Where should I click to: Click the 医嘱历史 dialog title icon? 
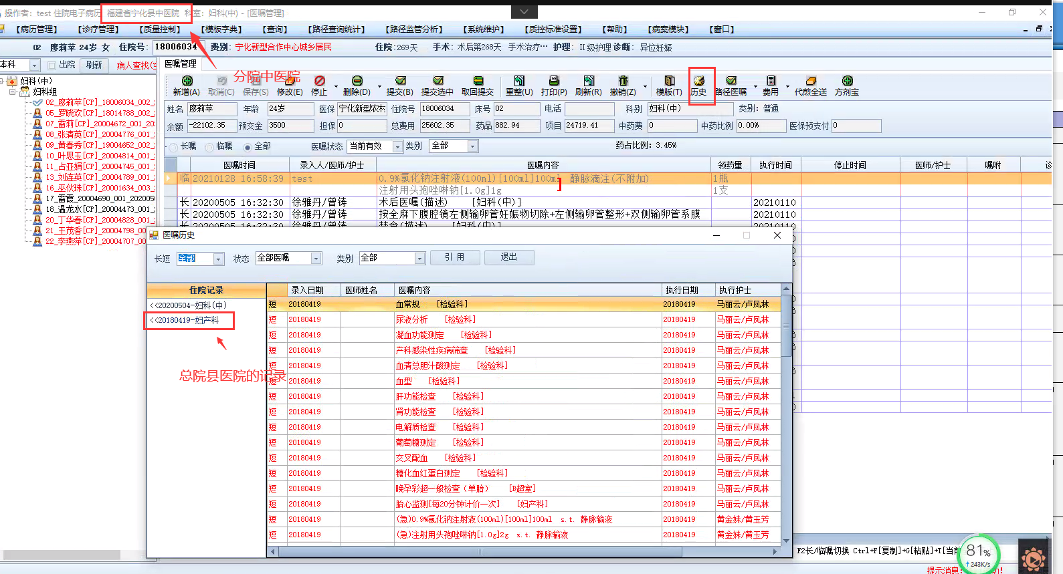point(154,235)
